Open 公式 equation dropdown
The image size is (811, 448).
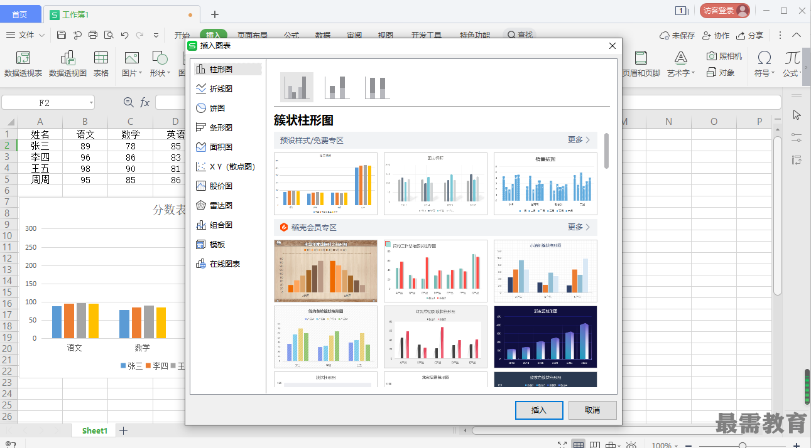click(792, 65)
